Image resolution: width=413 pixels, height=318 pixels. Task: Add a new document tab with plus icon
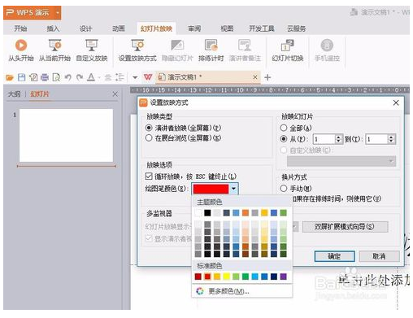267,77
